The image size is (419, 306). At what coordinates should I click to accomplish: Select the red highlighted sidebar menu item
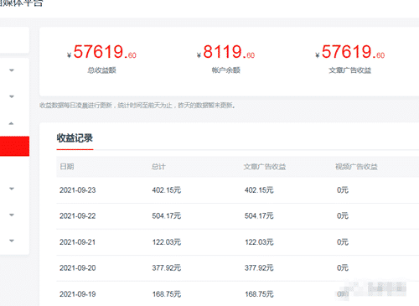[x=14, y=146]
